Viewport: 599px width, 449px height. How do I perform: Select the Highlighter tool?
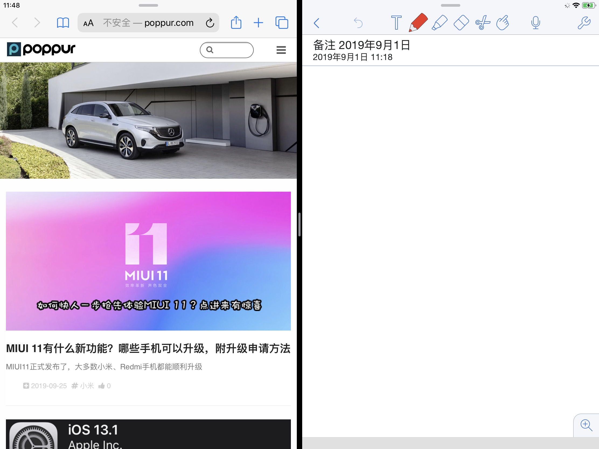click(439, 22)
